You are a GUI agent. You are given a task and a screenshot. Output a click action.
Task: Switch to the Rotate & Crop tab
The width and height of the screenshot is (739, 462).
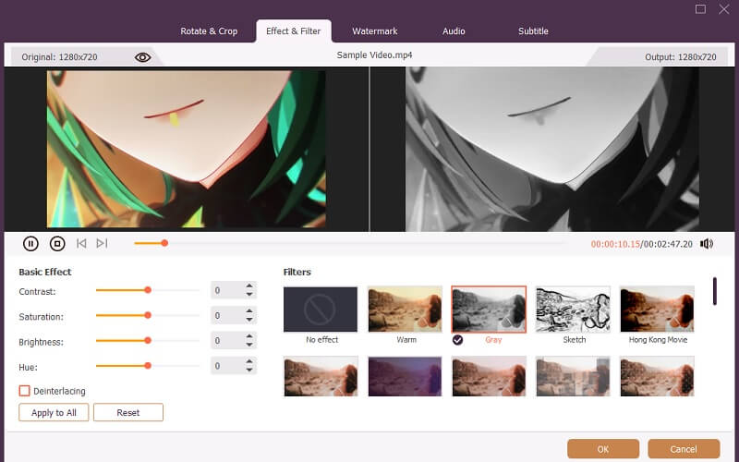(208, 31)
